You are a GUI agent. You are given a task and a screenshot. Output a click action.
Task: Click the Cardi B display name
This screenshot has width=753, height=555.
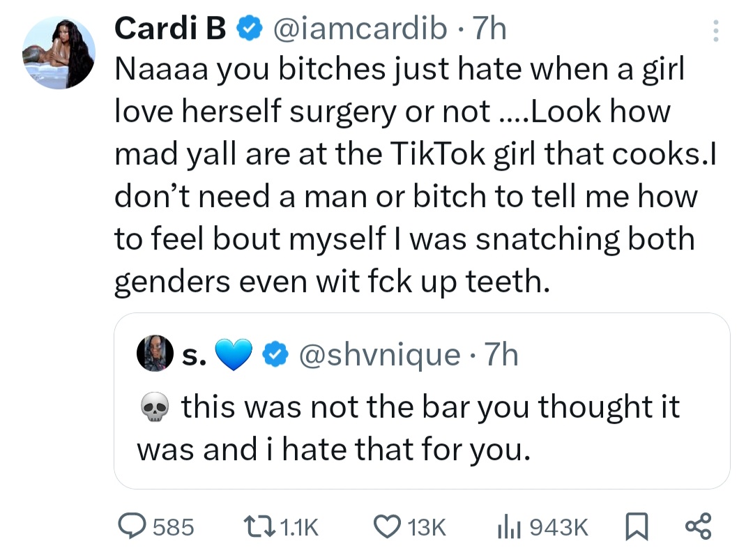pos(170,29)
